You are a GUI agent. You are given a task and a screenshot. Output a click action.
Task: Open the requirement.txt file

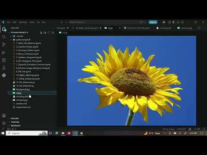point(23,107)
